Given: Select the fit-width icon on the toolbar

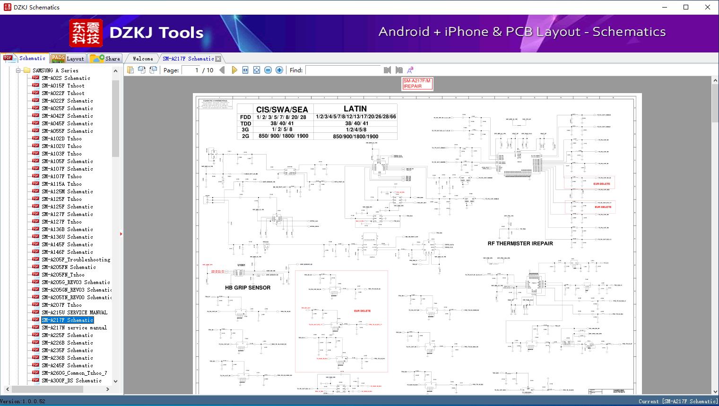Looking at the screenshot, I should [x=245, y=69].
